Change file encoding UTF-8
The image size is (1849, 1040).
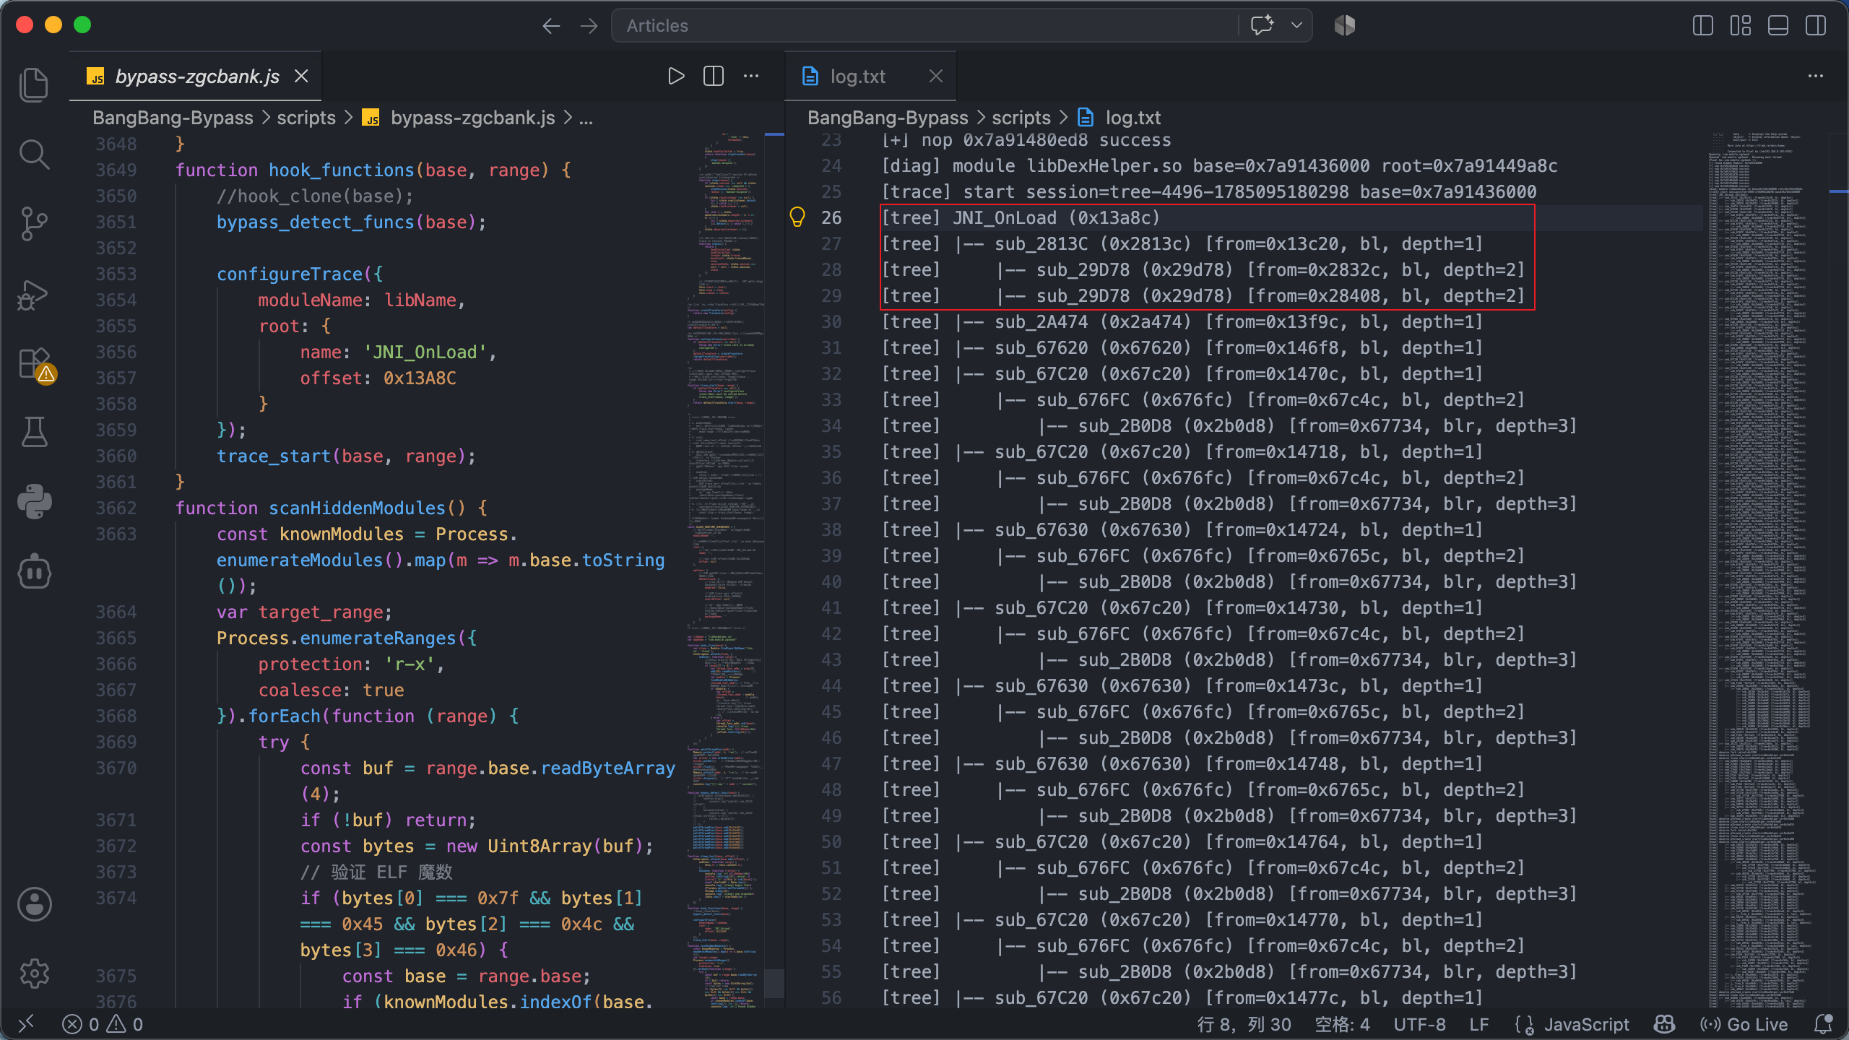coord(1419,1024)
